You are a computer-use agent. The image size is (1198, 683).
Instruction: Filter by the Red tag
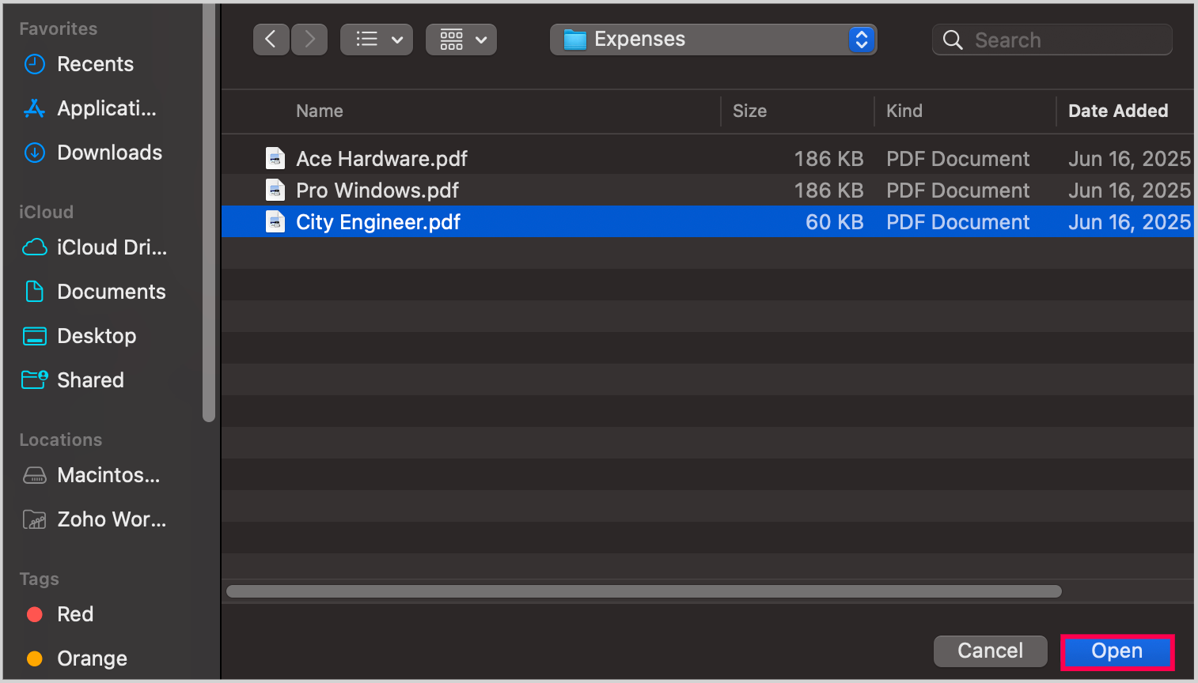pos(75,614)
